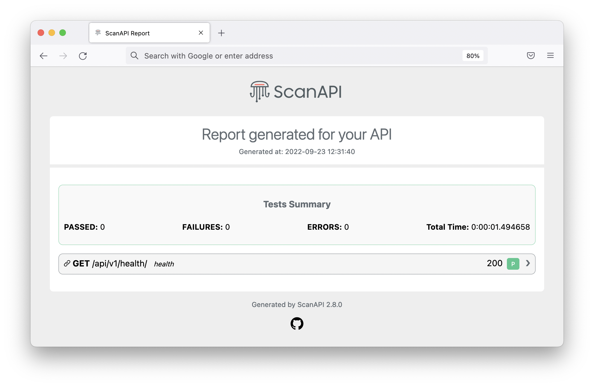Click the ScanAPI favicon on the browser tab
Image resolution: width=594 pixels, height=387 pixels.
pos(98,33)
